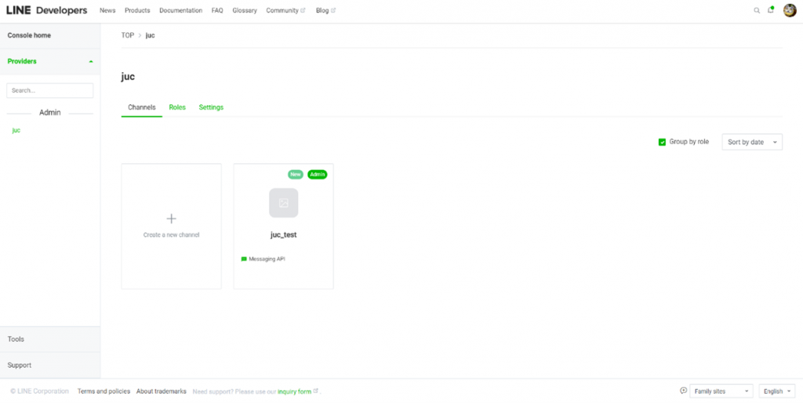Open Glossary in the top navigation

(x=245, y=11)
